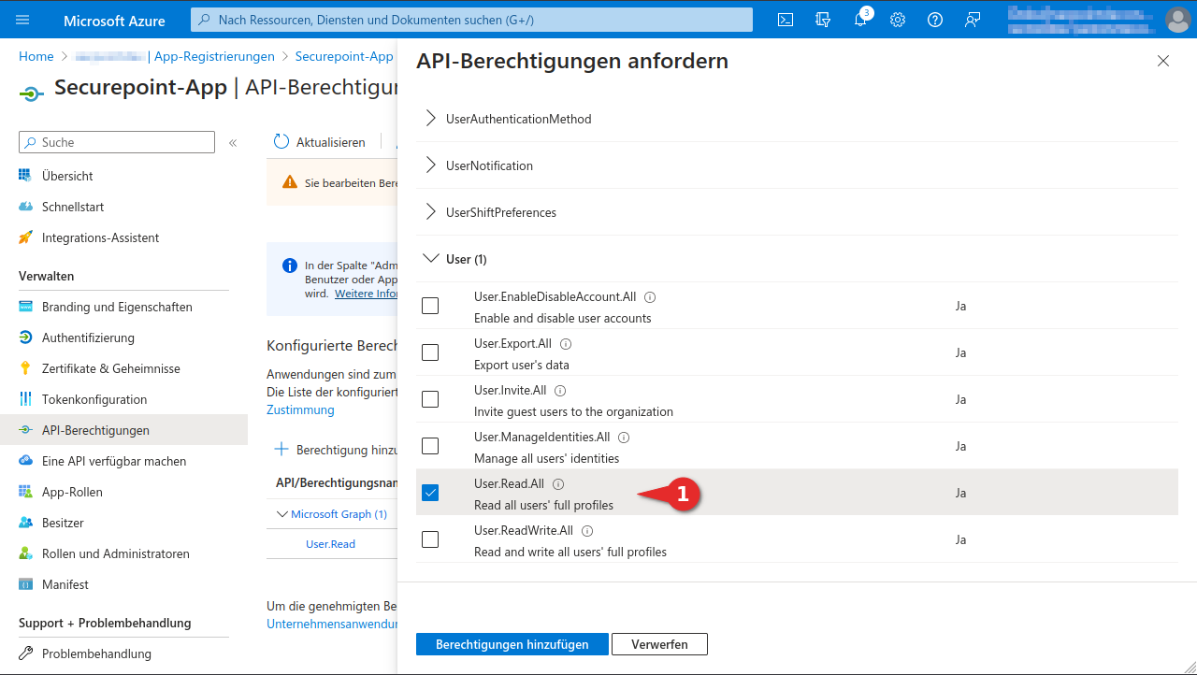The height and width of the screenshot is (675, 1197).
Task: Click the Besitzer people icon
Action: [x=25, y=523]
